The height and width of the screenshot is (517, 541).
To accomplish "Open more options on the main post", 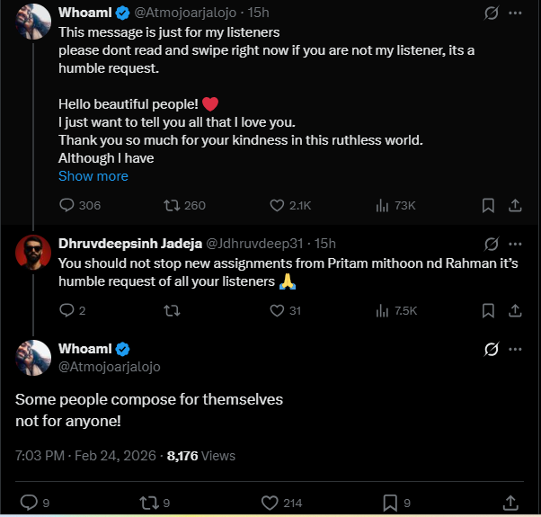I will [x=515, y=349].
